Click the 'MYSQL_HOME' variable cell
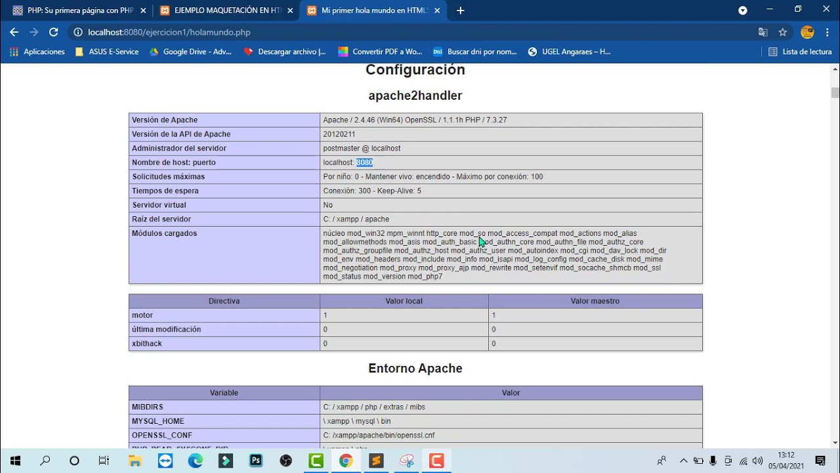This screenshot has width=840, height=473. (x=224, y=421)
